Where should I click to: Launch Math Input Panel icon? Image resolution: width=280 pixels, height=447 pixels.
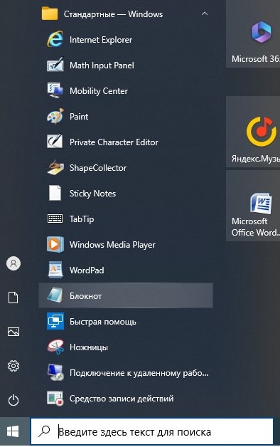55,65
